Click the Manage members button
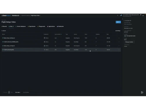Screen dimensions: 146x110 pyautogui.click(x=129, y=42)
